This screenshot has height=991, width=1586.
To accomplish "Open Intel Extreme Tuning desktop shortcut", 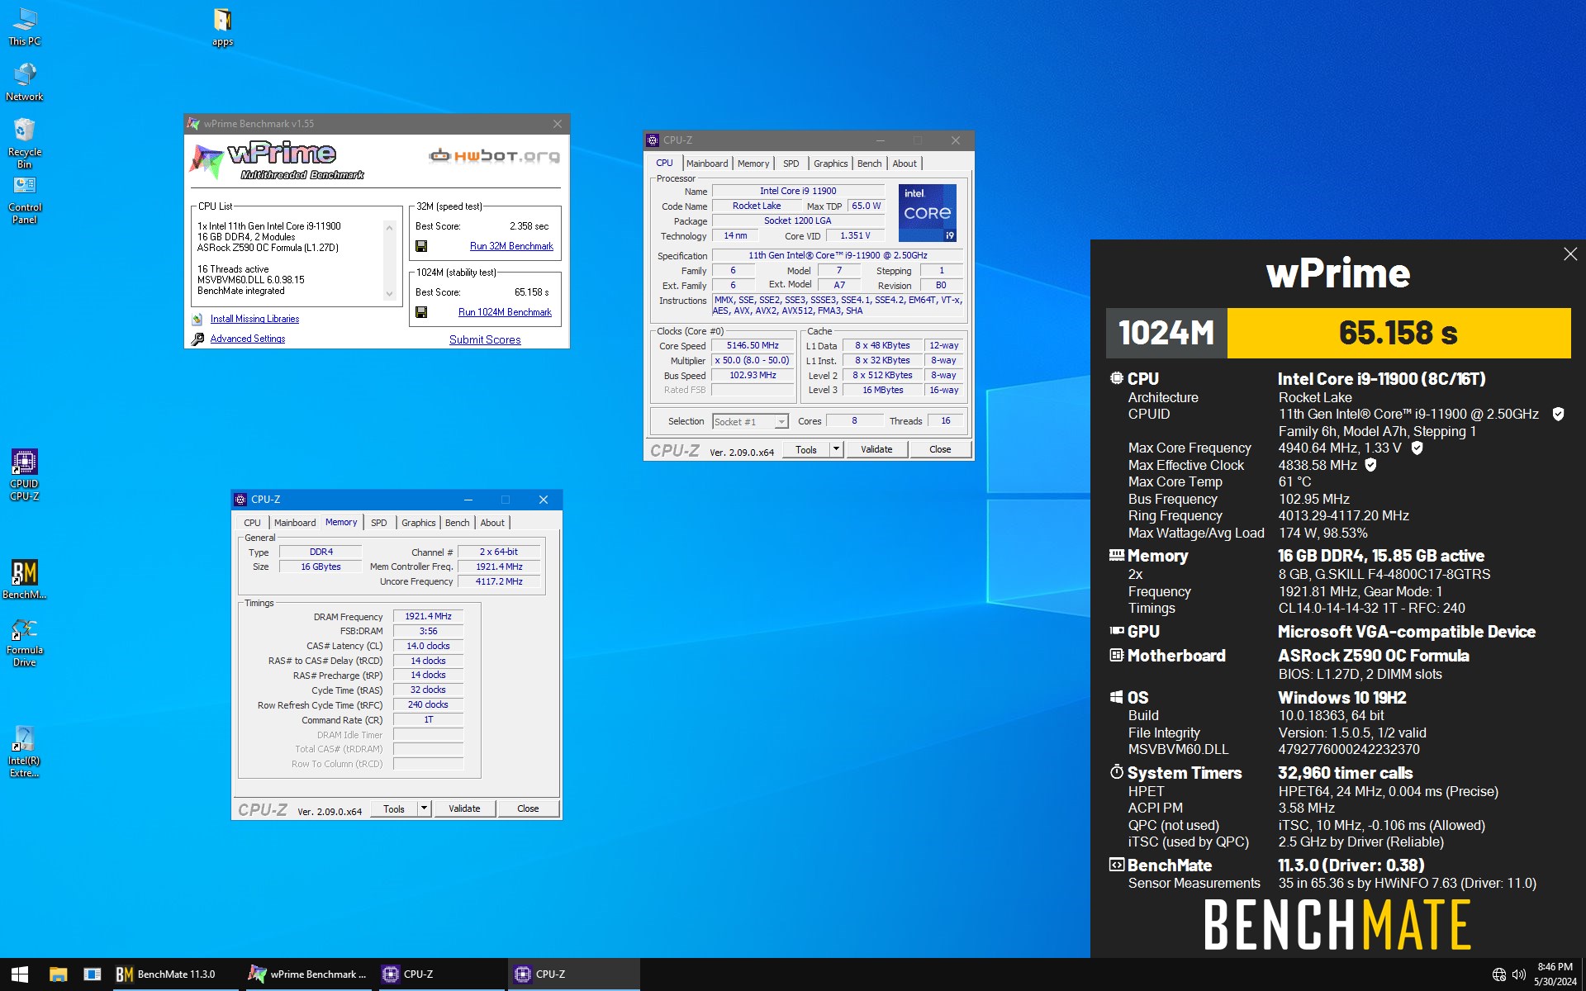I will (24, 752).
